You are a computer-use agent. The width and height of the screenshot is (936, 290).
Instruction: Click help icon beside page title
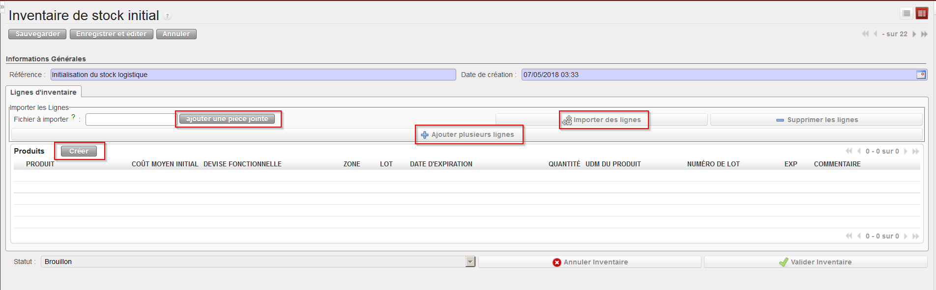click(x=167, y=17)
